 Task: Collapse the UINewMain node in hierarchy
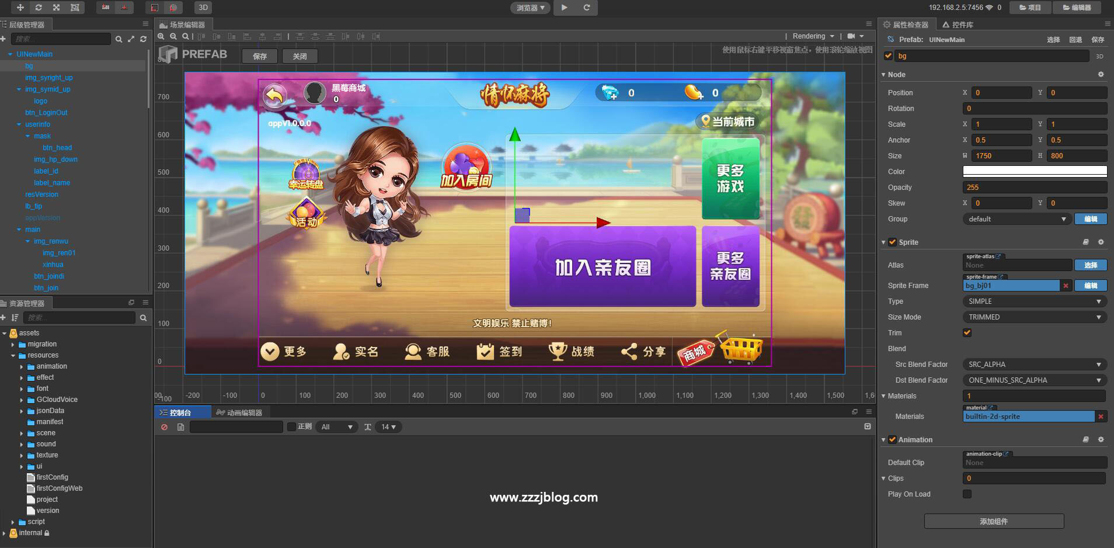point(9,54)
